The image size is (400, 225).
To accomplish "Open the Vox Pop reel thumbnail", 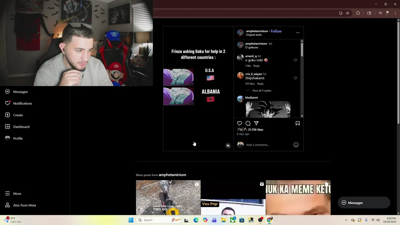I will pyautogui.click(x=233, y=197).
